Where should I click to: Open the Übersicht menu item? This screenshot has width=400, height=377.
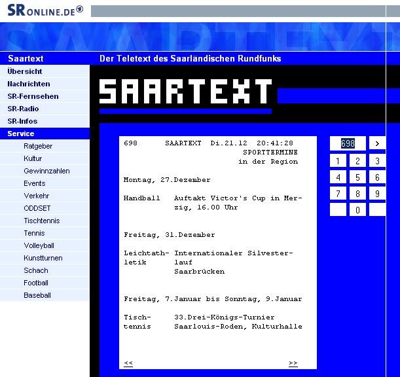(25, 71)
